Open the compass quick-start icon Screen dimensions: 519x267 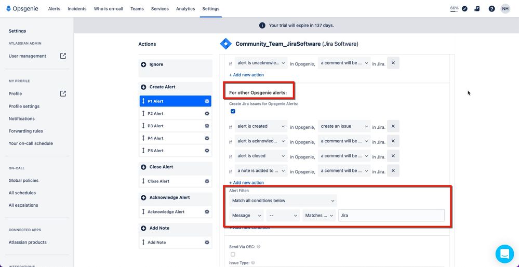click(465, 9)
